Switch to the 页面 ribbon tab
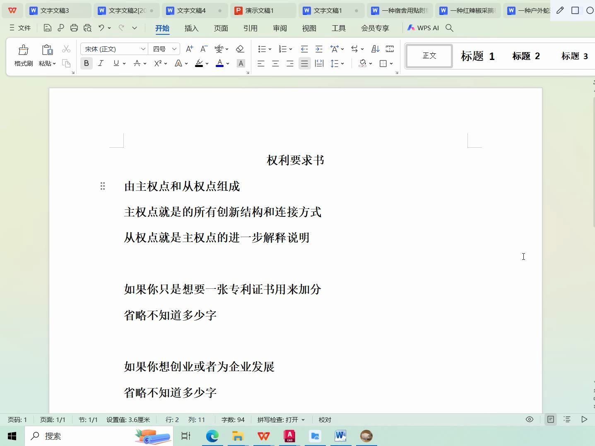The image size is (595, 446). (x=221, y=28)
